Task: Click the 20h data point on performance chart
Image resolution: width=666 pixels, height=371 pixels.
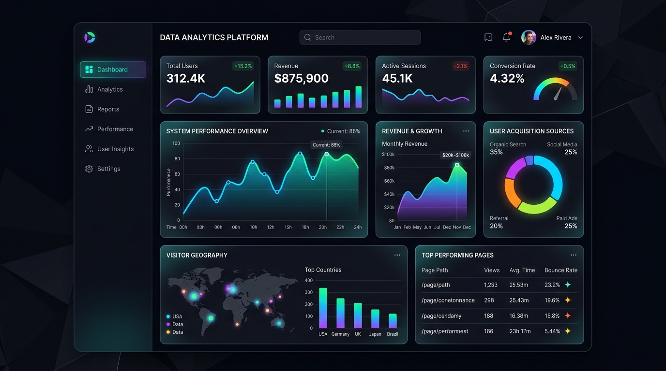Action: click(x=327, y=154)
